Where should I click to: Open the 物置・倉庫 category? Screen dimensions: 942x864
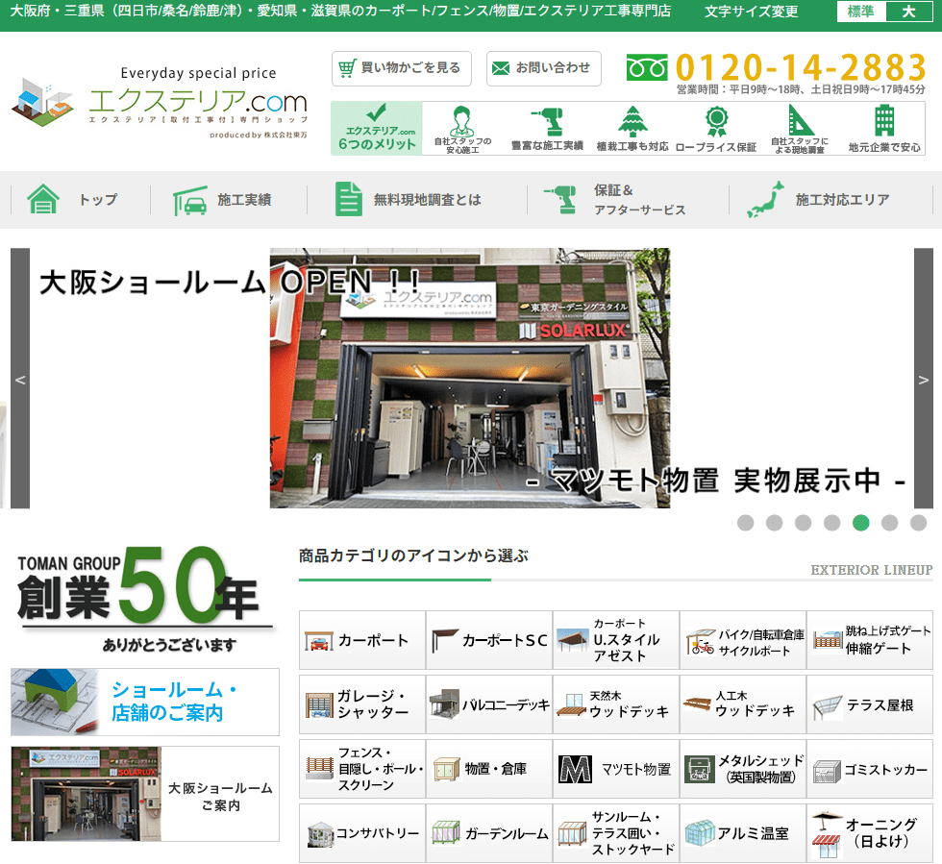tap(489, 769)
